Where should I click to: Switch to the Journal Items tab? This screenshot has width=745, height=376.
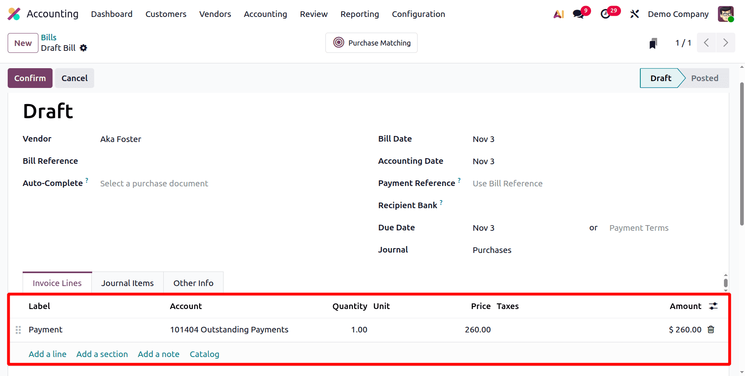pos(127,283)
